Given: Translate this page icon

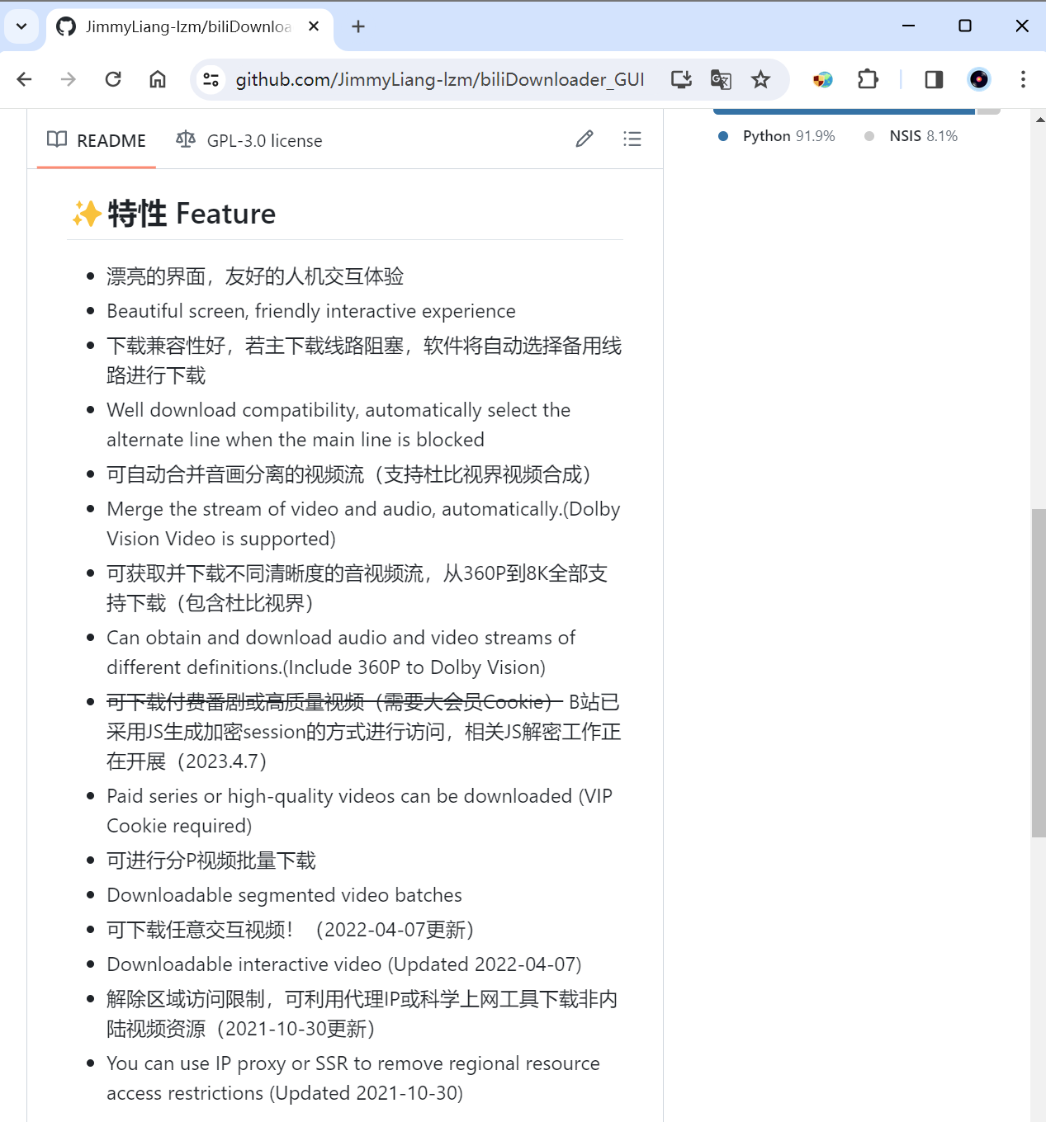Looking at the screenshot, I should pyautogui.click(x=721, y=79).
